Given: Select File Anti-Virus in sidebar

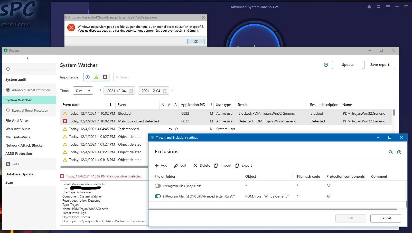Looking at the screenshot, I should (17, 121).
